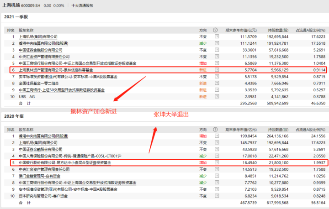Screen dimensions: 329x209
Task: Click the help icon in the 易方达中小盘 fund row
Action: (217, 162)
